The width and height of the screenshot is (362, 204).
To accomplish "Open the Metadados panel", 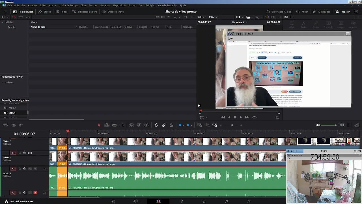I will coord(321,12).
